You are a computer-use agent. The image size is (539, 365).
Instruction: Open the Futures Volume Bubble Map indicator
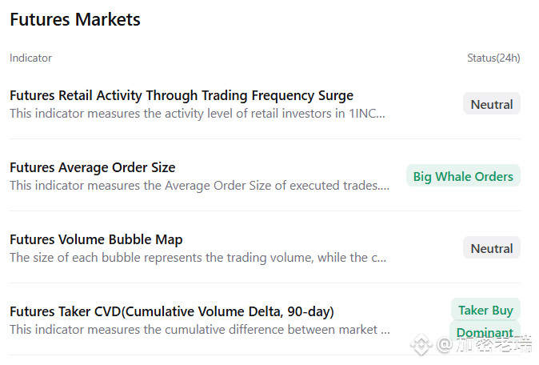[x=96, y=239]
